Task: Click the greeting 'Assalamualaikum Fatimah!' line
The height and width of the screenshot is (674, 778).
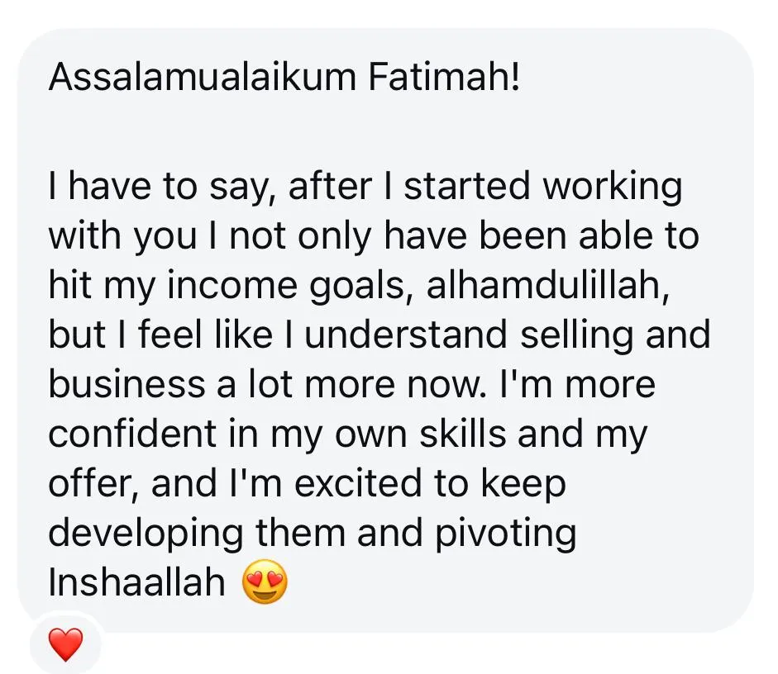Action: click(284, 77)
